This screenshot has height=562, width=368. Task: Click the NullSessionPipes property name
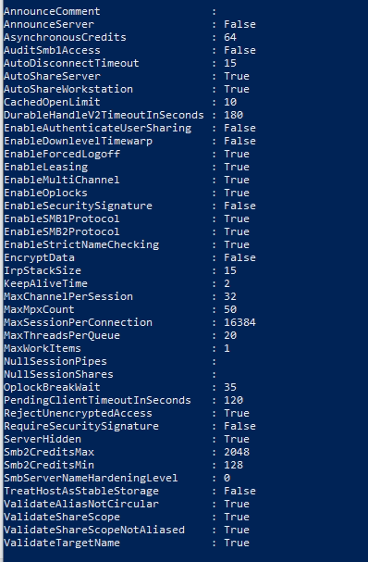[55, 361]
